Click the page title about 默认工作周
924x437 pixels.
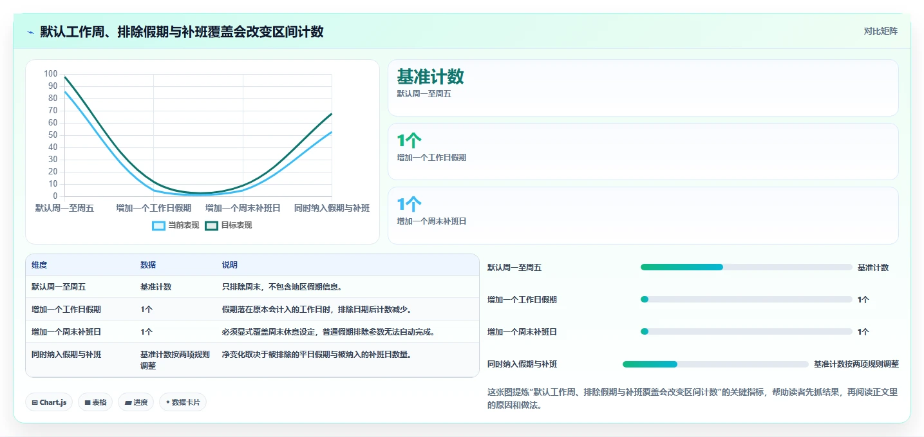click(x=182, y=32)
